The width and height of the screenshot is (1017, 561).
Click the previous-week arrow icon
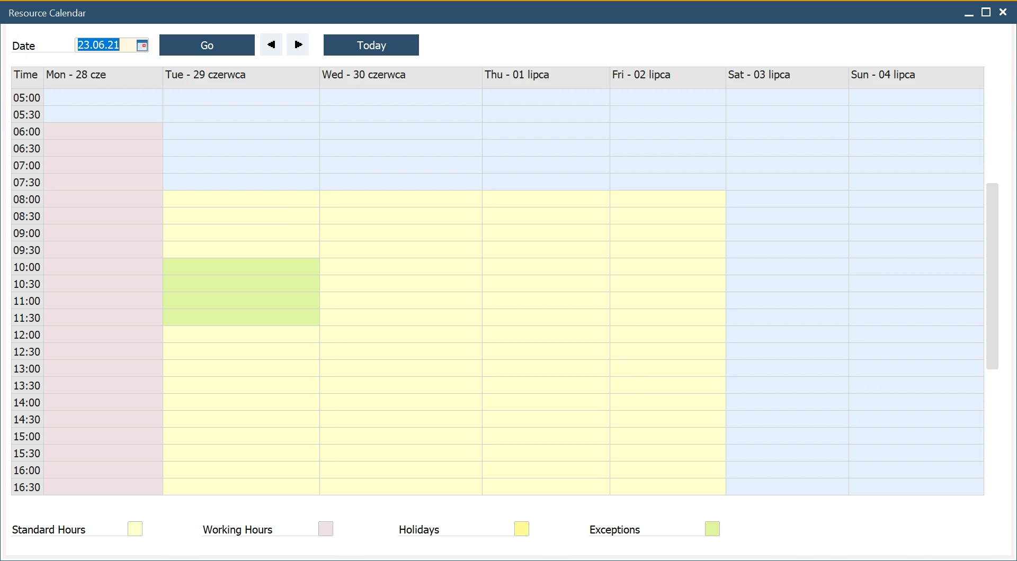271,45
